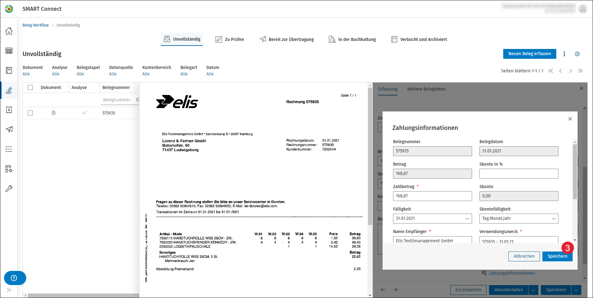This screenshot has height=298, width=593.
Task: Close the Zahlungsinformationen dialog with X
Action: tap(570, 119)
